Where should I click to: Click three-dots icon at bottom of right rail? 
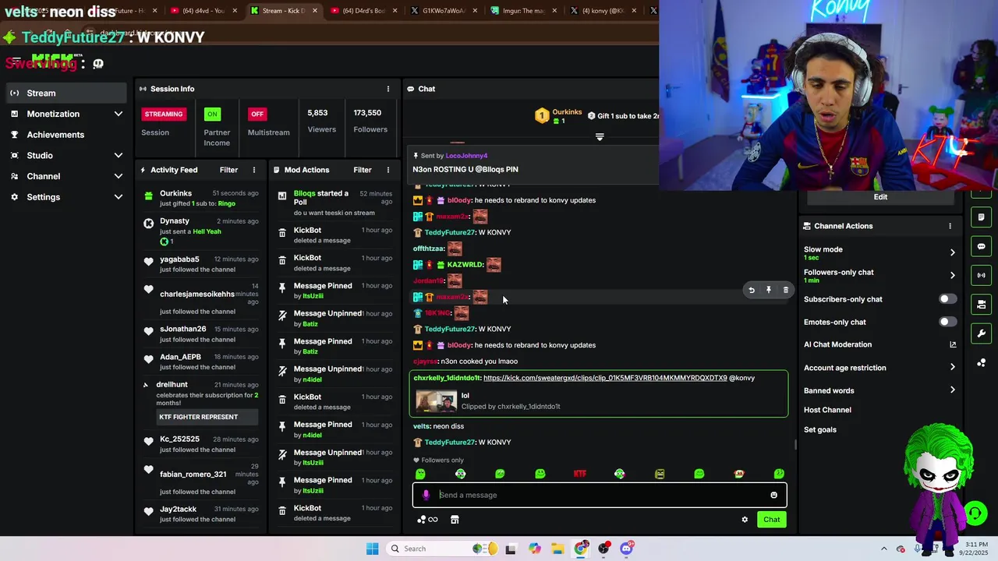(x=982, y=363)
